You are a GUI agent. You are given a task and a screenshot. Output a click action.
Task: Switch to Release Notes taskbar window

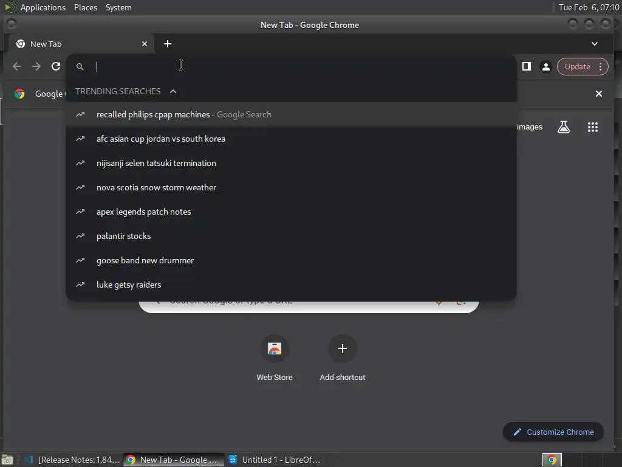click(x=72, y=460)
